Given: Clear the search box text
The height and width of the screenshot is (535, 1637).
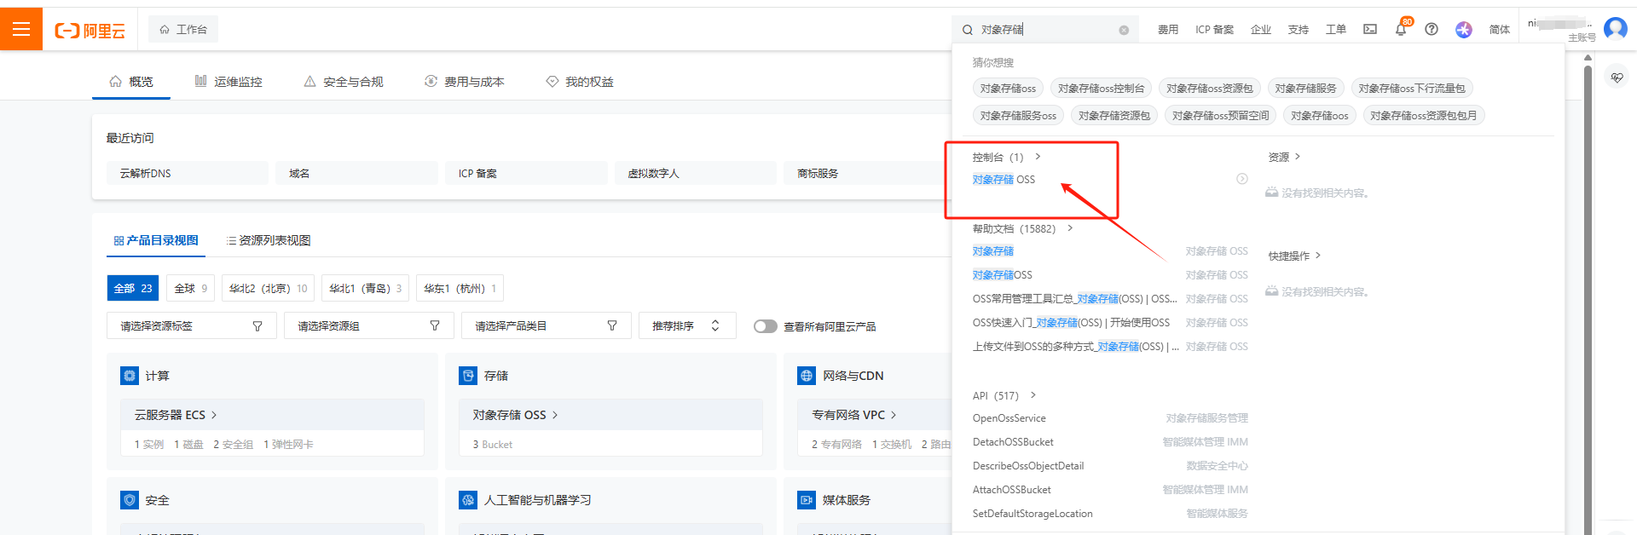Looking at the screenshot, I should [x=1124, y=30].
